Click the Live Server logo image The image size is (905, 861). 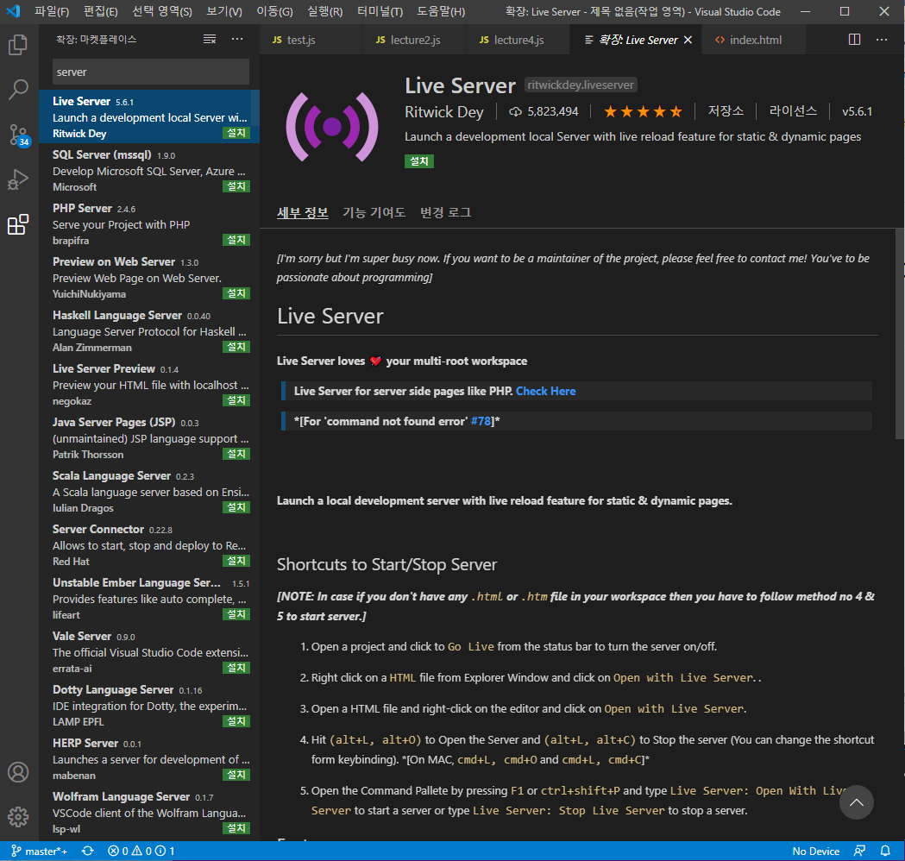coord(332,126)
